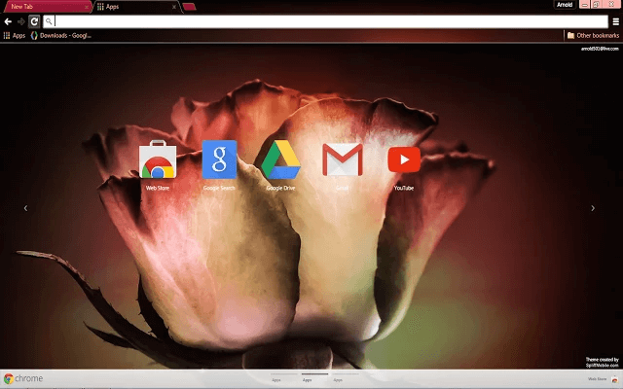The image size is (623, 389).
Task: Open the Web Store app
Action: 158,161
